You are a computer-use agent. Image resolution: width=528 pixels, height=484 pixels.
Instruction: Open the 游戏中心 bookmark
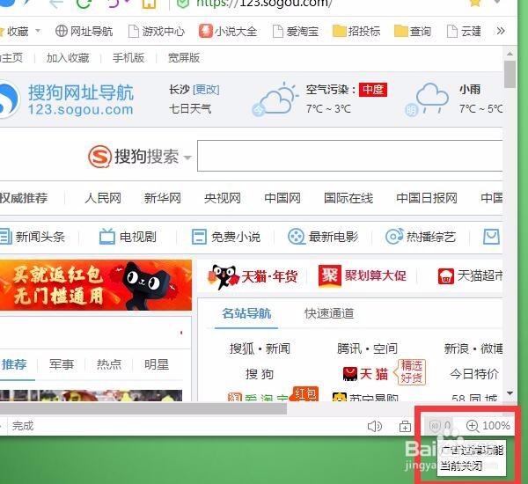pyautogui.click(x=157, y=32)
